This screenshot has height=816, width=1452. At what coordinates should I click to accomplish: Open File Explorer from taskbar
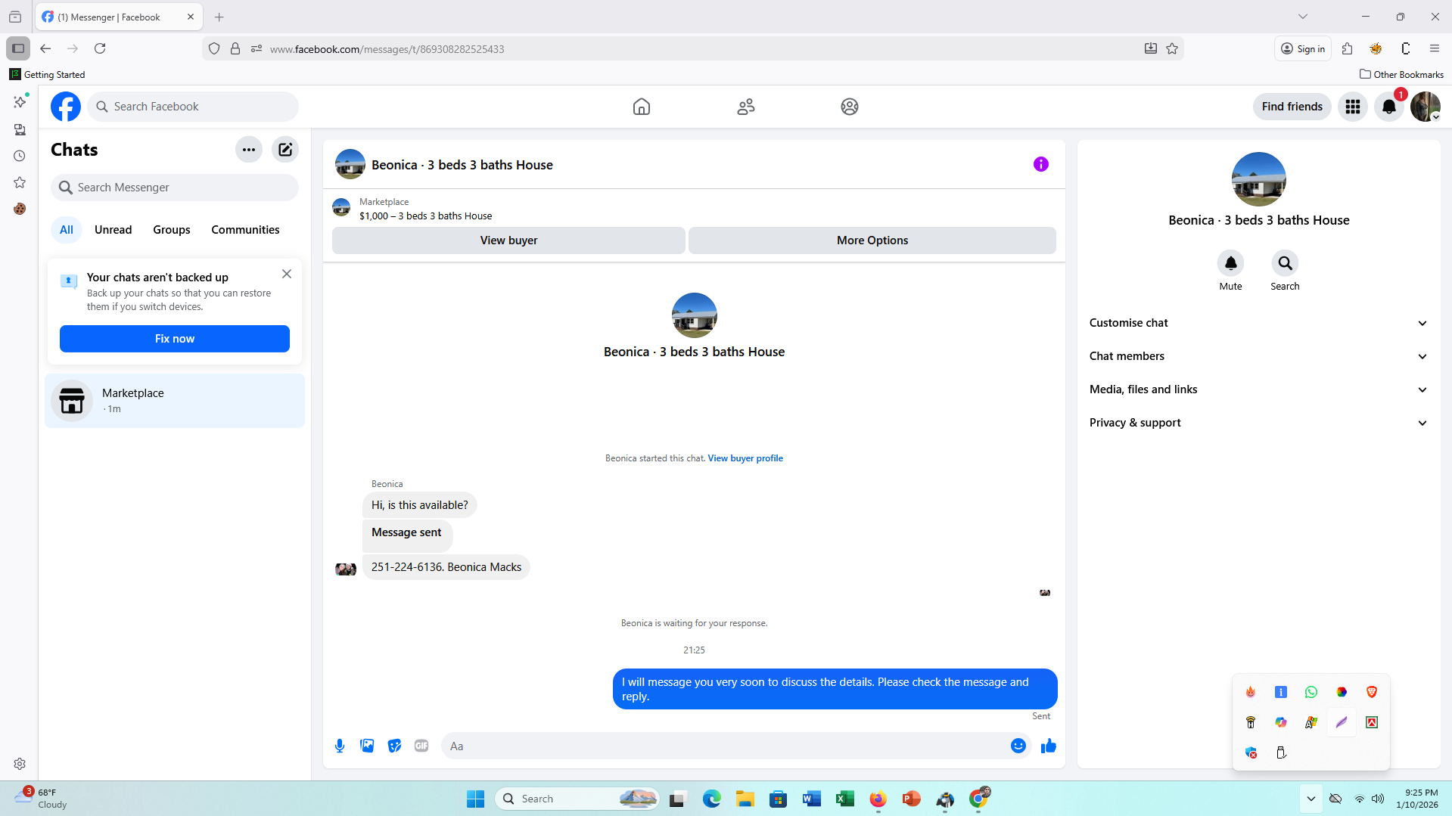pos(745,799)
